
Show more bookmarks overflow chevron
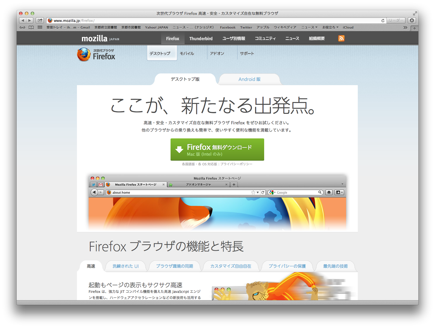405,28
